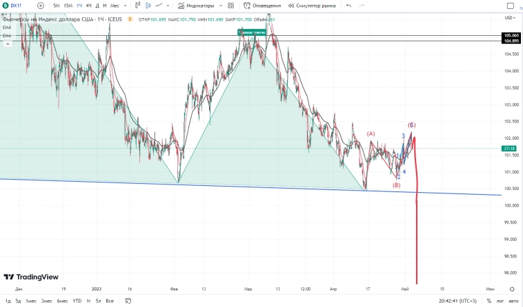
Task: Select the 4Ч timeframe
Action: click(88, 6)
